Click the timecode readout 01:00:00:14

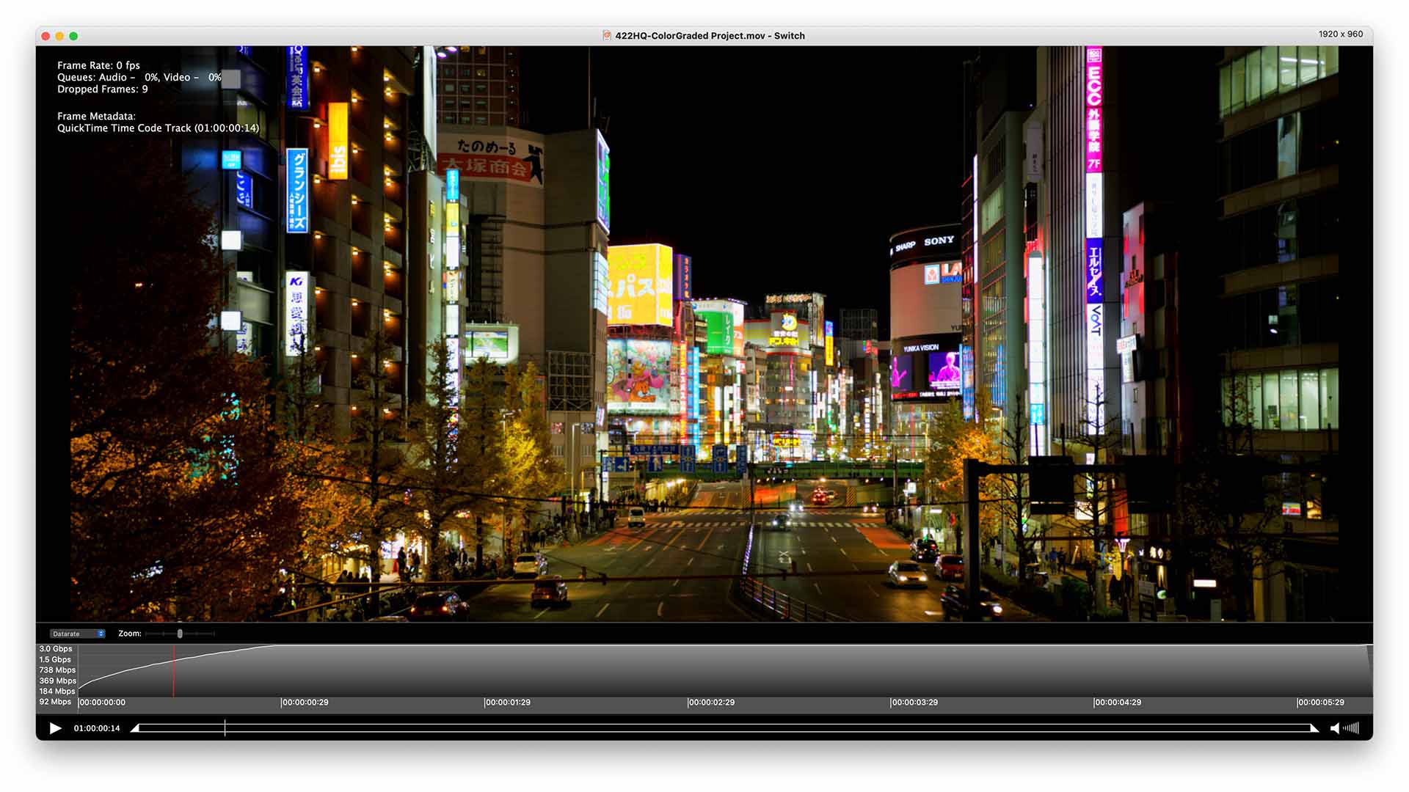[x=97, y=727]
